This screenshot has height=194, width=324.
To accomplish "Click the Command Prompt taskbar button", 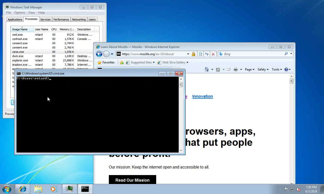I will (x=85, y=189).
